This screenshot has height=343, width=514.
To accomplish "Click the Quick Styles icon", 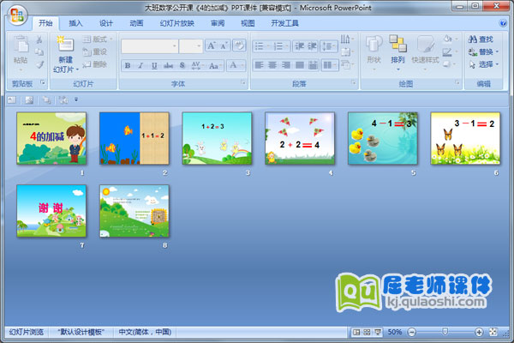I will pos(425,44).
